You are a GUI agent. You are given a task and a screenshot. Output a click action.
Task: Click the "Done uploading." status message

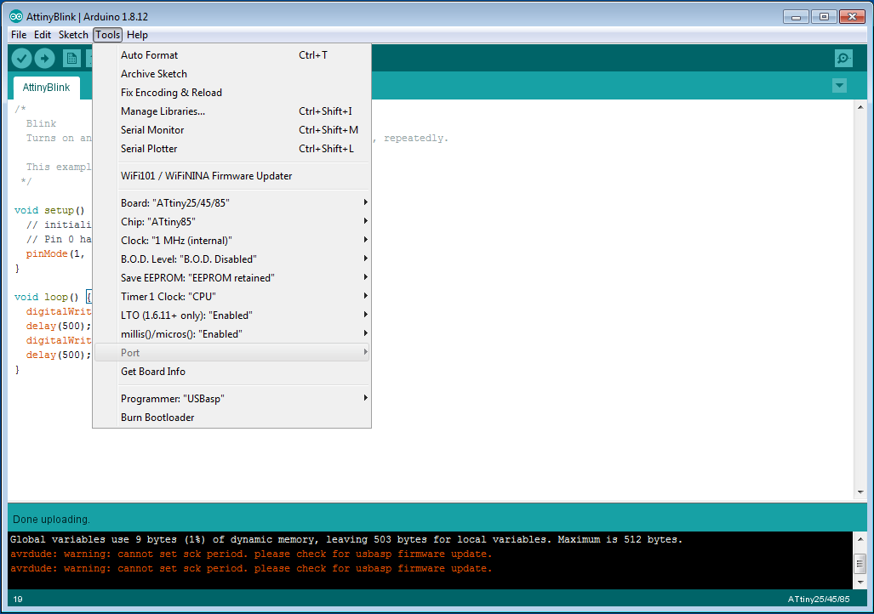[51, 520]
